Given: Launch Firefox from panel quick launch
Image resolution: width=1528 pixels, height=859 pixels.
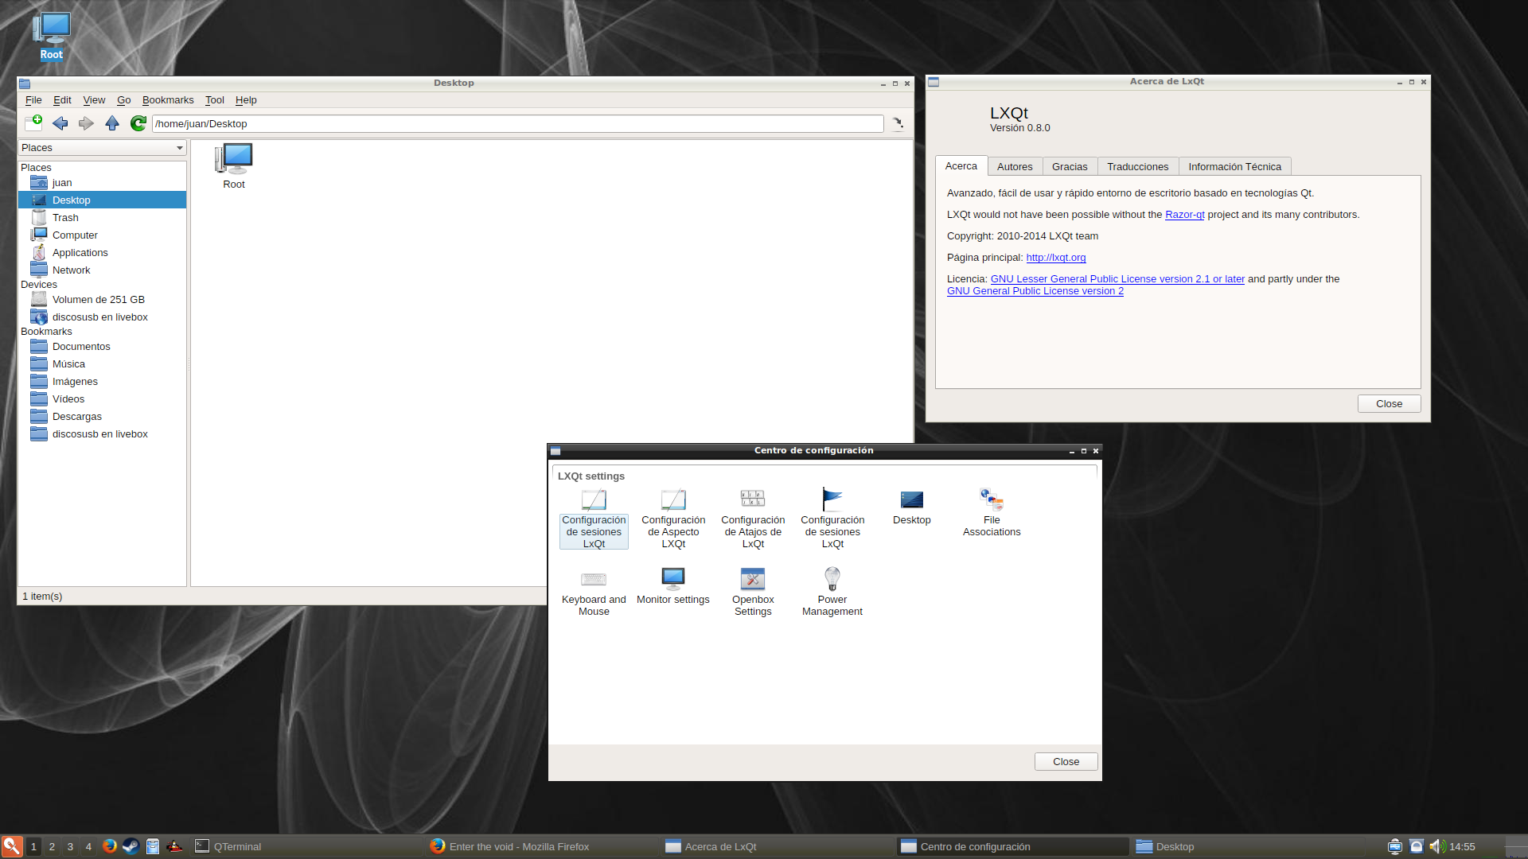Looking at the screenshot, I should click(110, 846).
